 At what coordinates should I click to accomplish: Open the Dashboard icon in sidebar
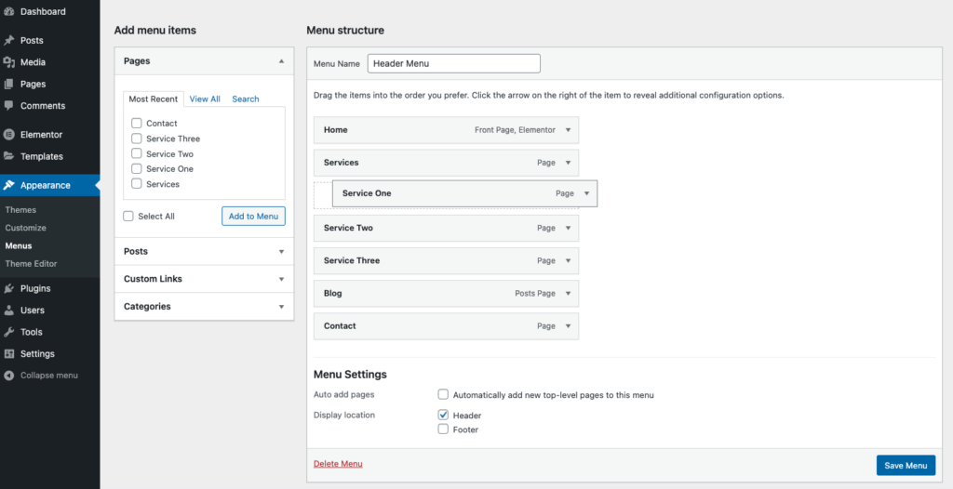8,11
